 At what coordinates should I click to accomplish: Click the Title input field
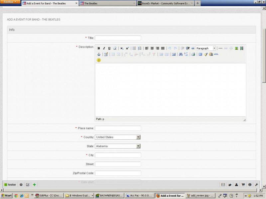(x=118, y=38)
